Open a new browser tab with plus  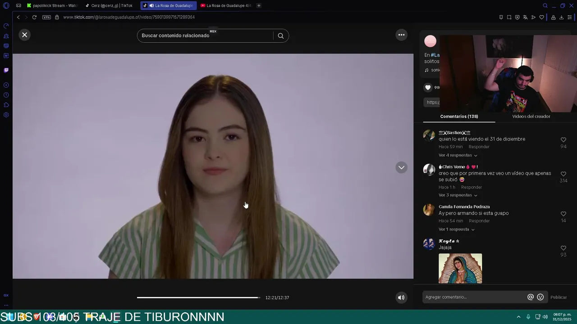[259, 5]
